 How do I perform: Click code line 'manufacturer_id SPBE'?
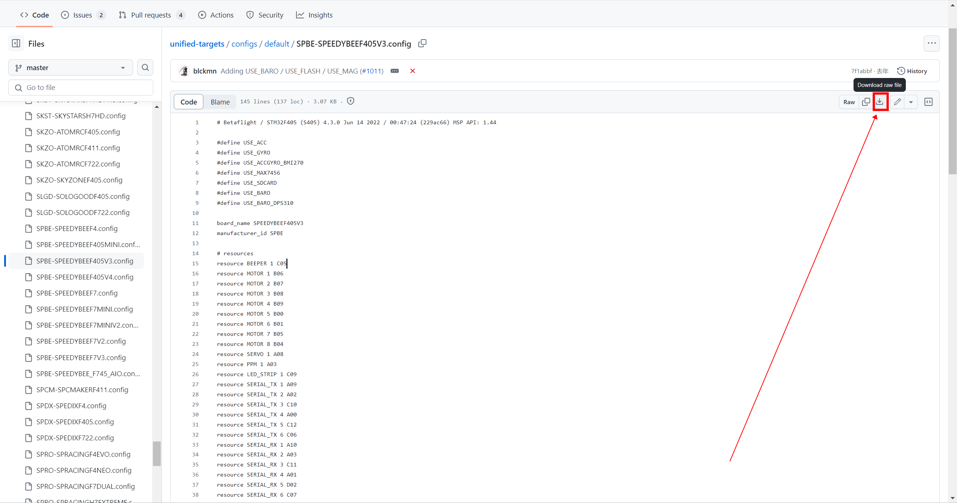(250, 233)
